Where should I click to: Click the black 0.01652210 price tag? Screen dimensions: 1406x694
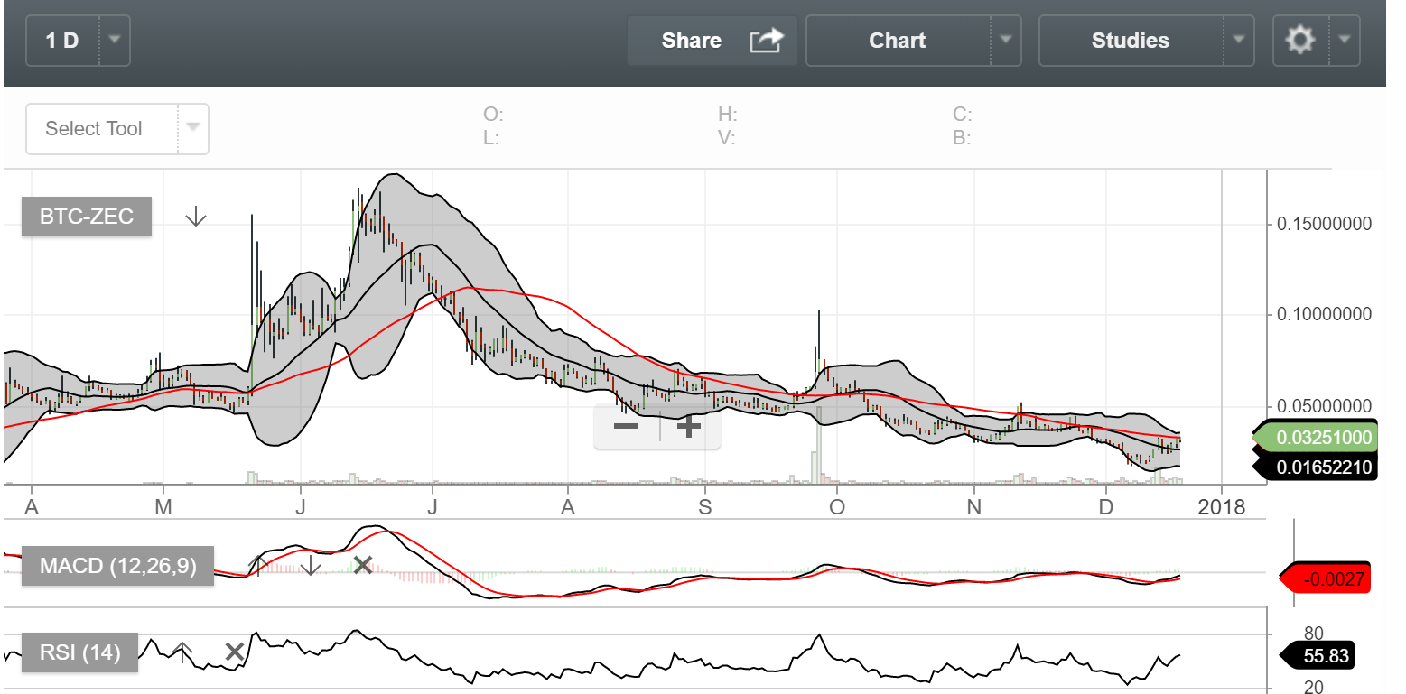point(1315,467)
